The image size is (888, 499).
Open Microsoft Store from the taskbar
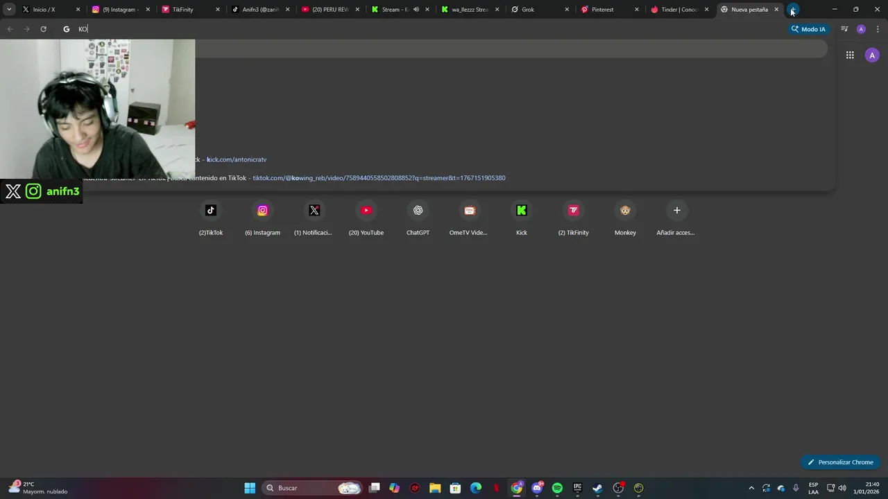(455, 488)
